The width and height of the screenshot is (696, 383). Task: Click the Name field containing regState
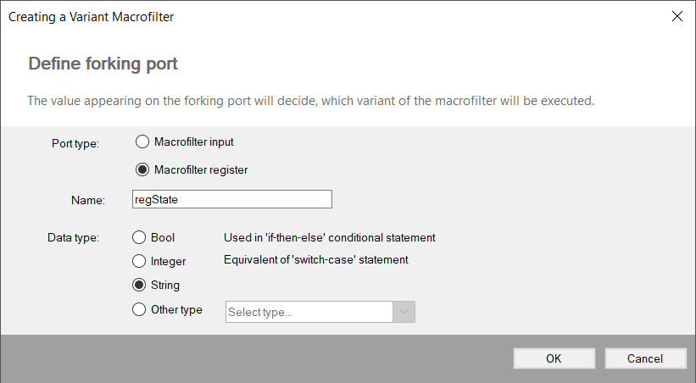pos(231,199)
